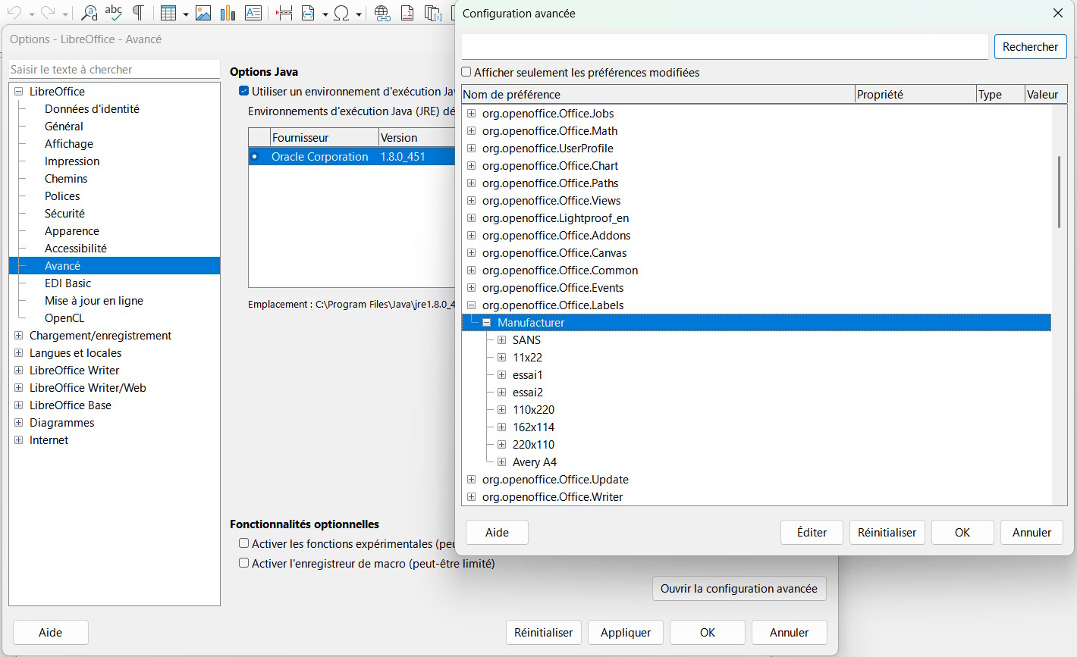Insert hyperlink globe icon
1077x657 pixels.
pyautogui.click(x=382, y=13)
